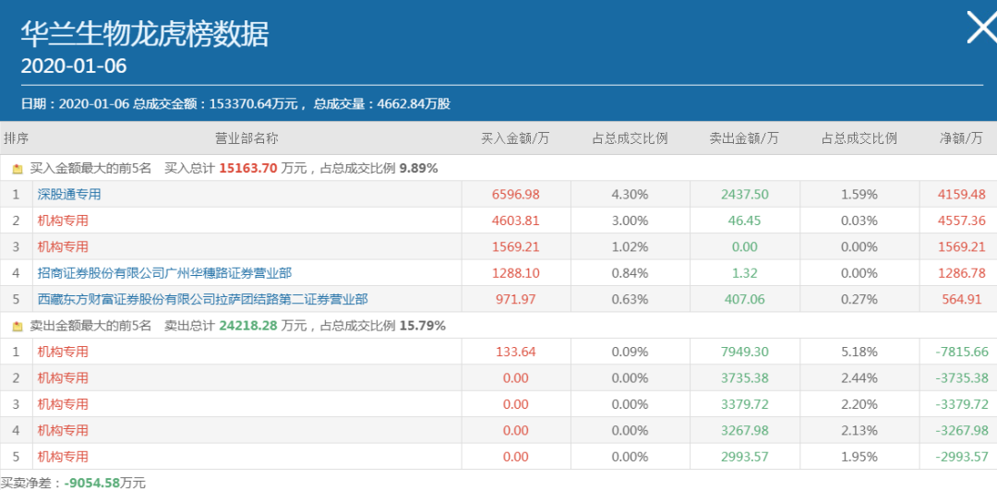Image resolution: width=997 pixels, height=490 pixels.
Task: Select the 6596.98 buy amount cell
Action: point(515,195)
